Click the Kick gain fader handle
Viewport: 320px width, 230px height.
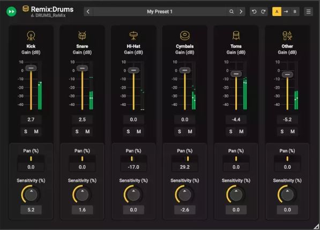(31, 68)
